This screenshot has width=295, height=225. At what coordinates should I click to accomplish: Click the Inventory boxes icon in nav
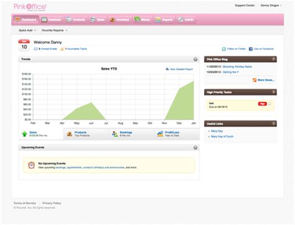(x=113, y=20)
